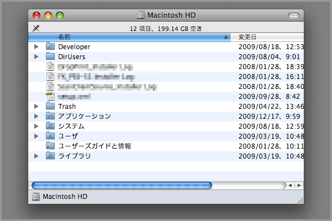
Task: Click the document icon dated 2008/01/28 18:40
Action: pyautogui.click(x=50, y=86)
